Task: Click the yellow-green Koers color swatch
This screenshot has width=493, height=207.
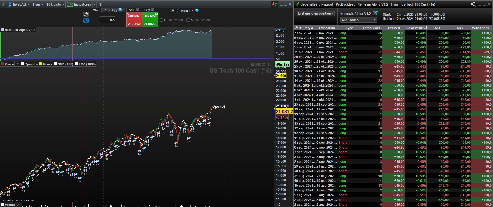Action: click(x=41, y=64)
